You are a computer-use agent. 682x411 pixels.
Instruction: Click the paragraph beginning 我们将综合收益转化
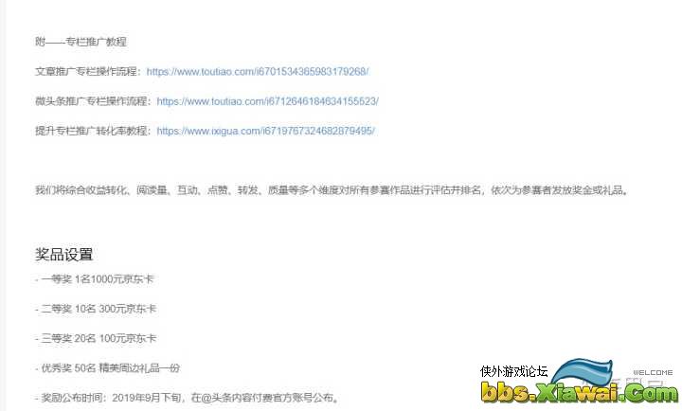(332, 190)
